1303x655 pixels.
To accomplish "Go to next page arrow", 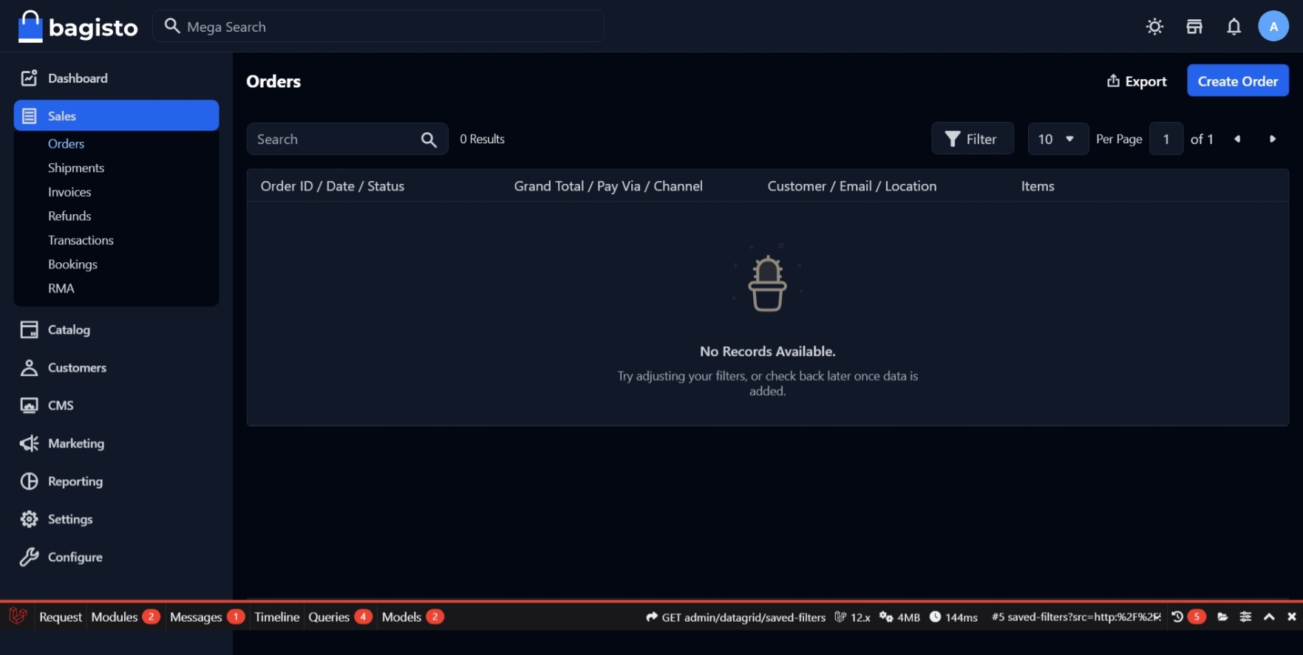I will (x=1272, y=139).
